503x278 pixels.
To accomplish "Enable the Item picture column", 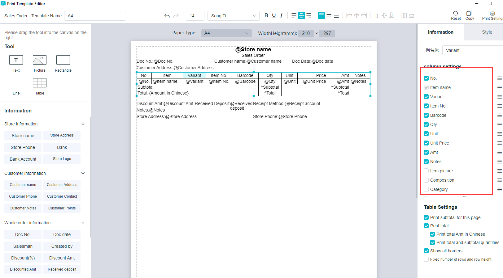I will [x=426, y=171].
